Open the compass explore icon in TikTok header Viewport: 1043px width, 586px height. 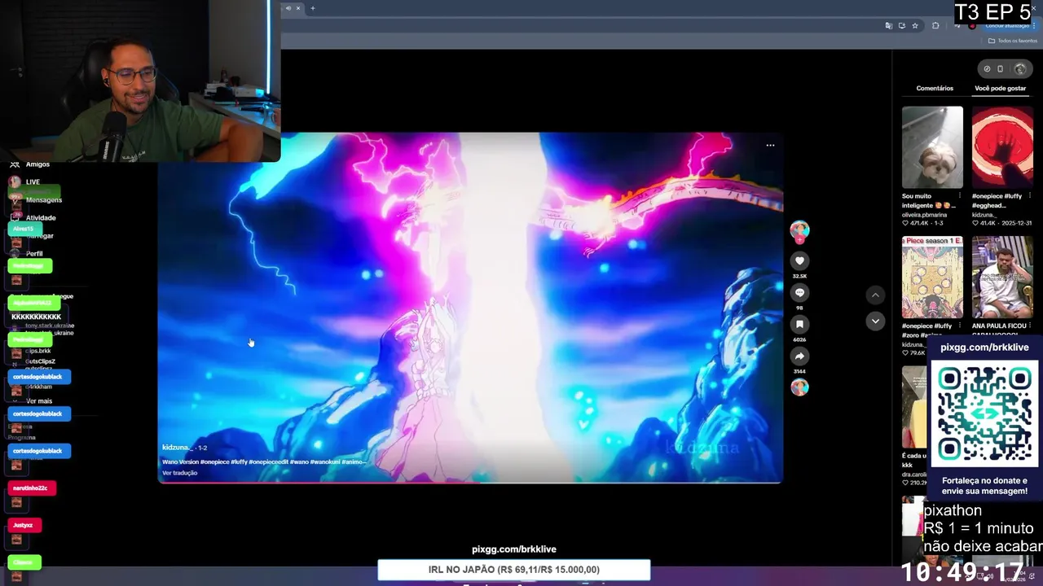point(987,68)
